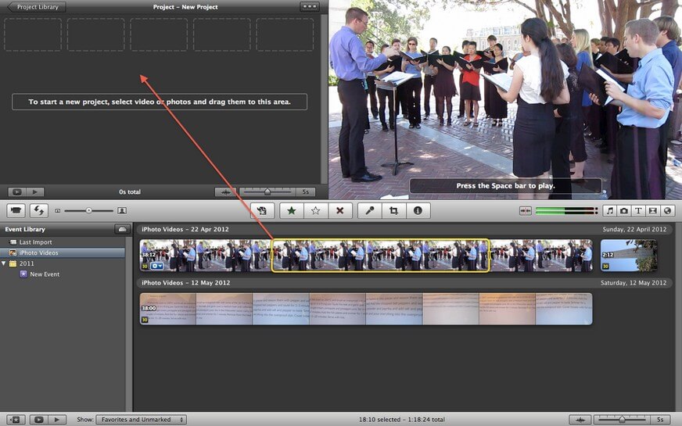This screenshot has height=426, width=682.
Task: Show or hide the Event Library list
Action: tap(16, 420)
